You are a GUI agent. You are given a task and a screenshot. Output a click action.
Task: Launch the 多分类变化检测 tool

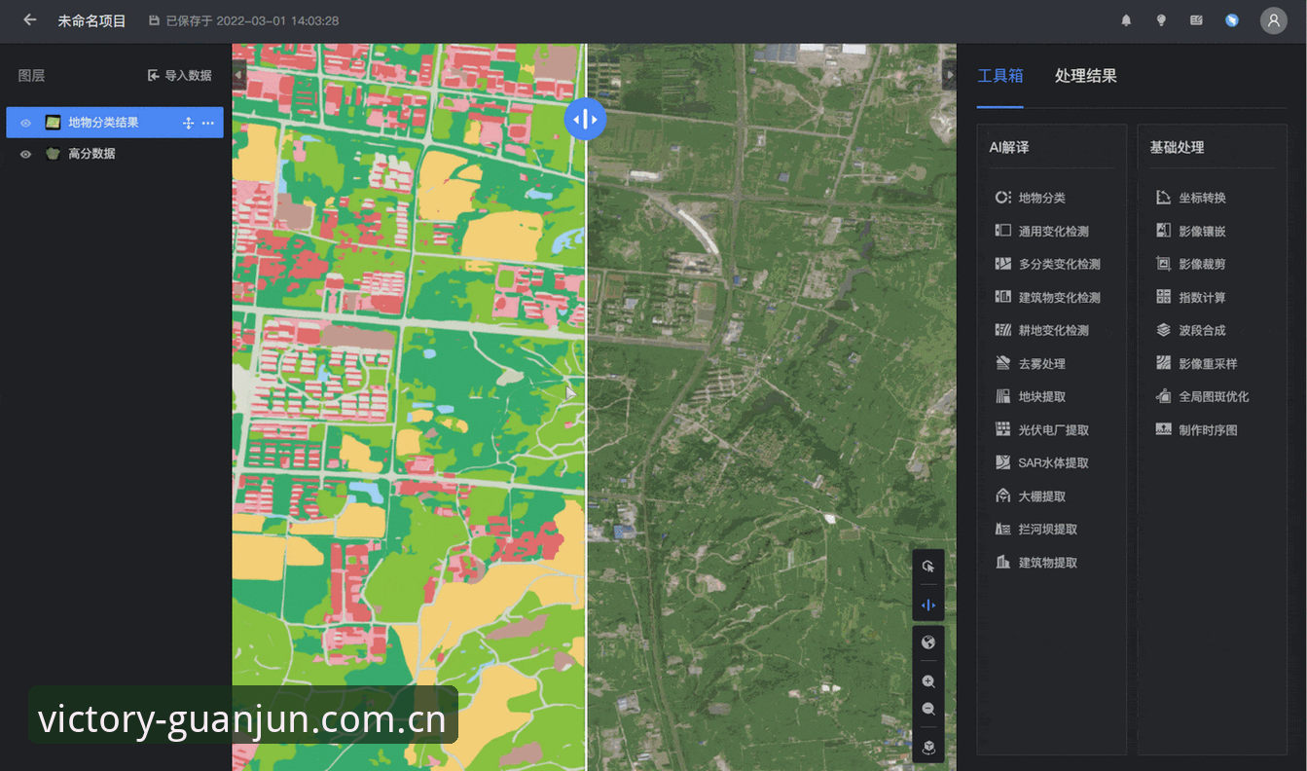1048,264
